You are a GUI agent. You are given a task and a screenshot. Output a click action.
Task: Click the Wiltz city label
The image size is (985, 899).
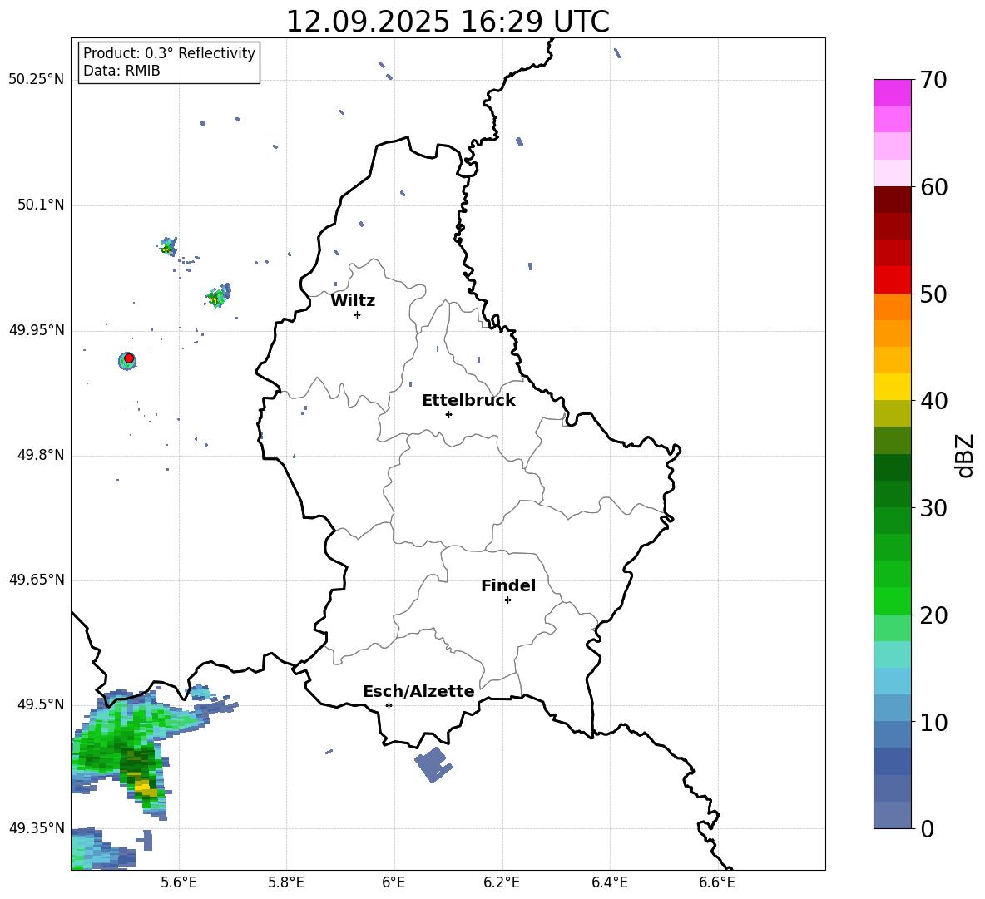[353, 300]
